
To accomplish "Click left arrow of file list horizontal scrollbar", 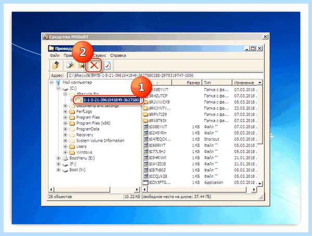I will (145, 189).
